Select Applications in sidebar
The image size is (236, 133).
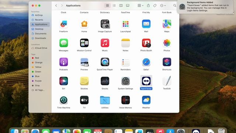click(40, 24)
